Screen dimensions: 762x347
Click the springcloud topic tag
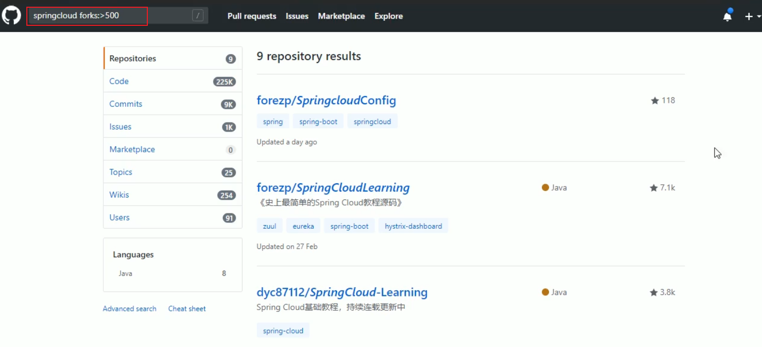point(372,121)
